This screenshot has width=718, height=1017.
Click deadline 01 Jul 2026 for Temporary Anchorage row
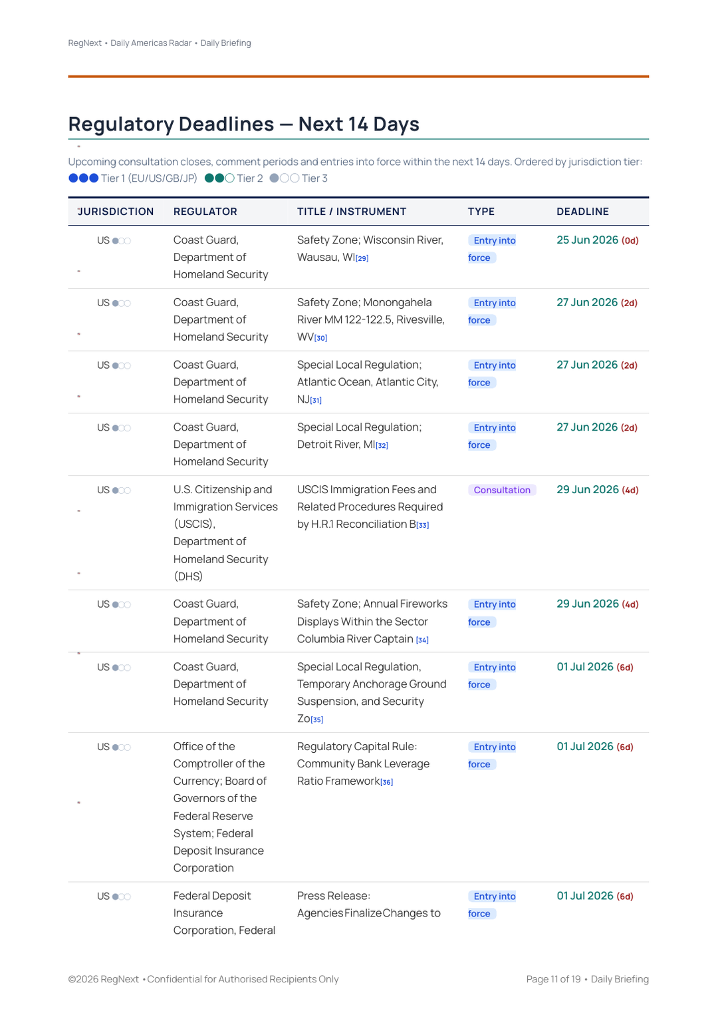coord(595,667)
